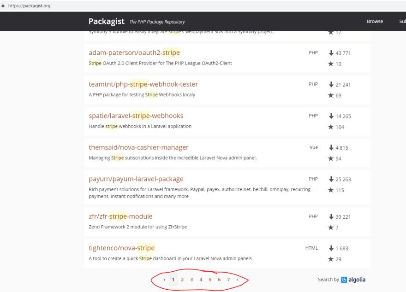
Task: Click the lock icon in address bar
Action: (3, 6)
